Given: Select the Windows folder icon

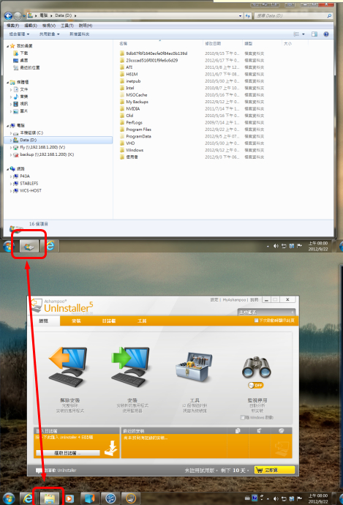Looking at the screenshot, I should (122, 150).
